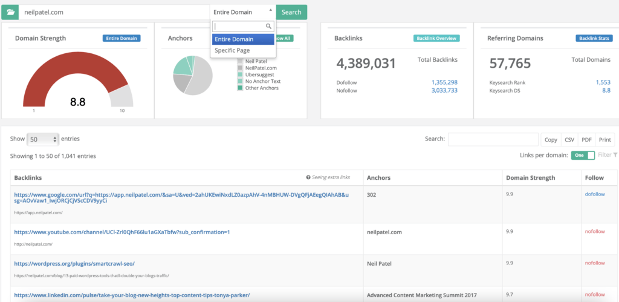
Task: Click the Entire Domain badge in Domain Strength
Action: point(122,38)
